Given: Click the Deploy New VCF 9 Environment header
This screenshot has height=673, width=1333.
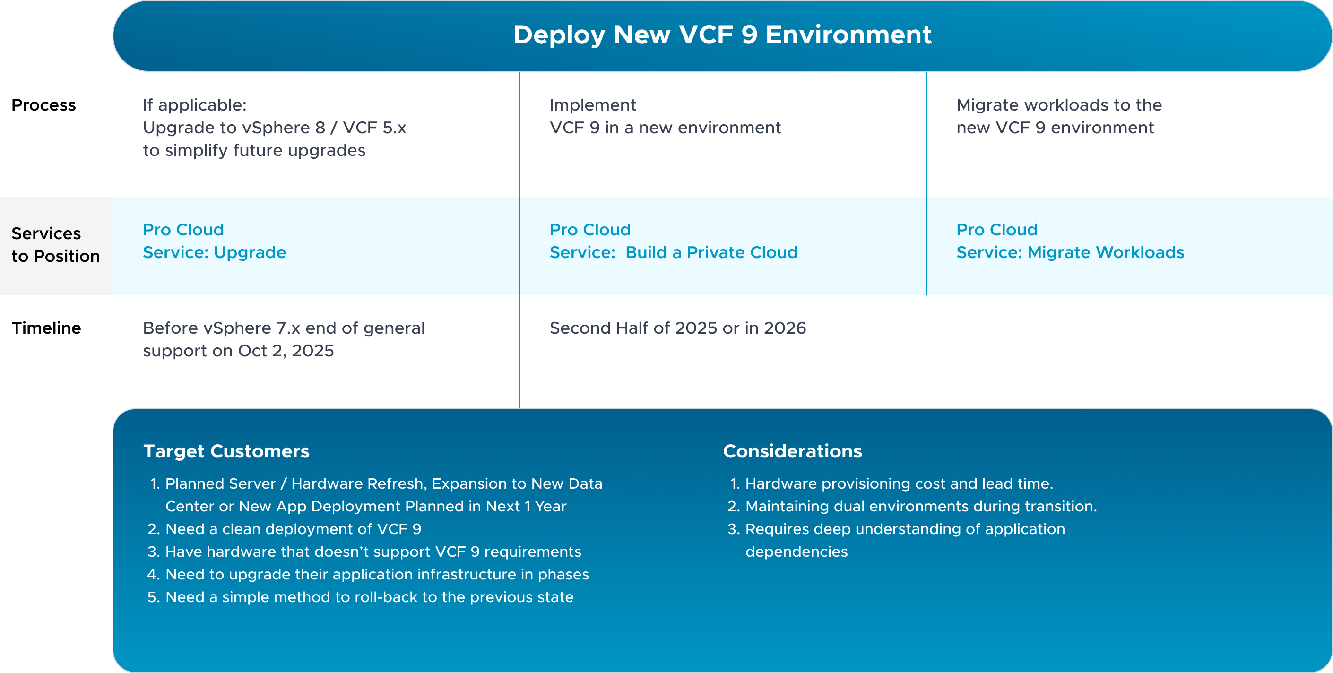Looking at the screenshot, I should 722,35.
